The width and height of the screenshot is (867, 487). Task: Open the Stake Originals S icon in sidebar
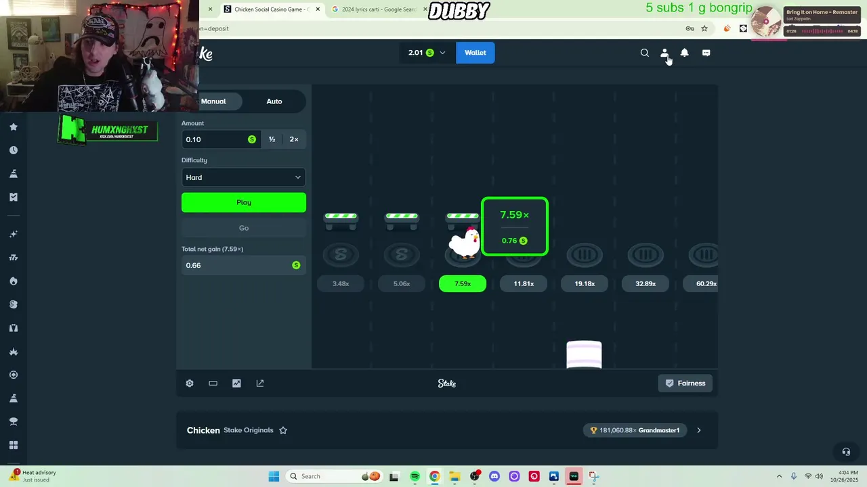tap(14, 304)
